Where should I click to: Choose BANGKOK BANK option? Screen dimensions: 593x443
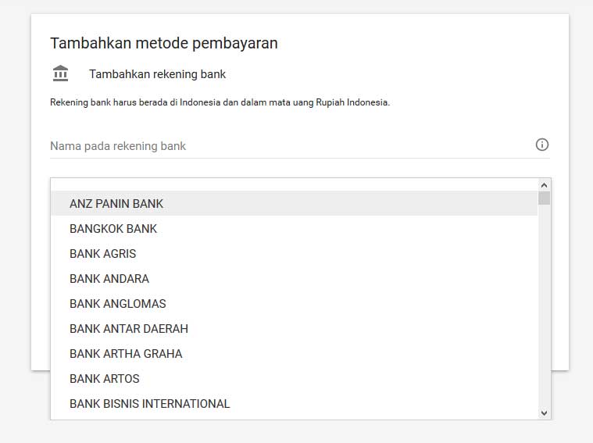click(x=295, y=228)
